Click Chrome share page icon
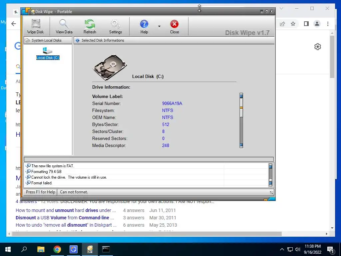Screen dimensions: 341x256 (282, 24)
